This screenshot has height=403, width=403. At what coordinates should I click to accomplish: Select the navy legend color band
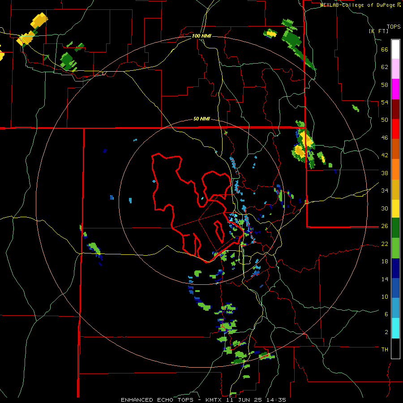pos(395,268)
